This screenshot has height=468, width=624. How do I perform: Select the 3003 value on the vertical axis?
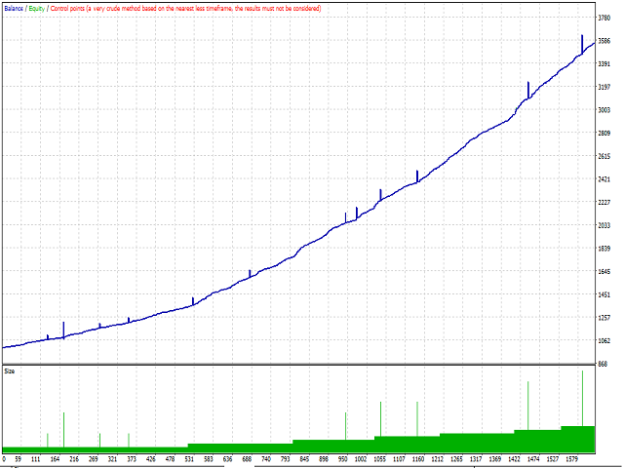coord(604,110)
